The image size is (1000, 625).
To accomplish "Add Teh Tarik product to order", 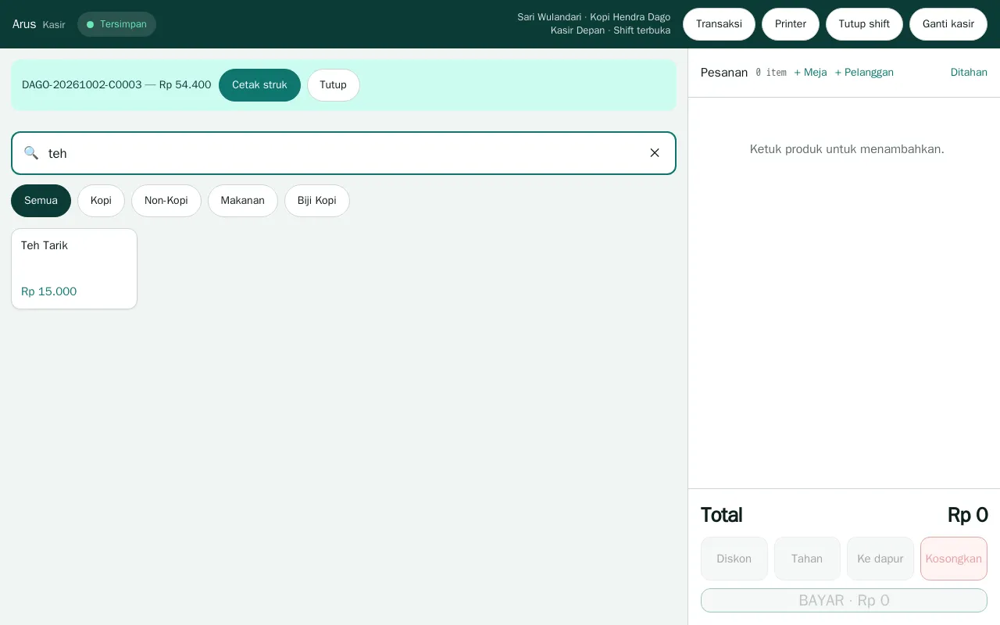I will tap(74, 269).
